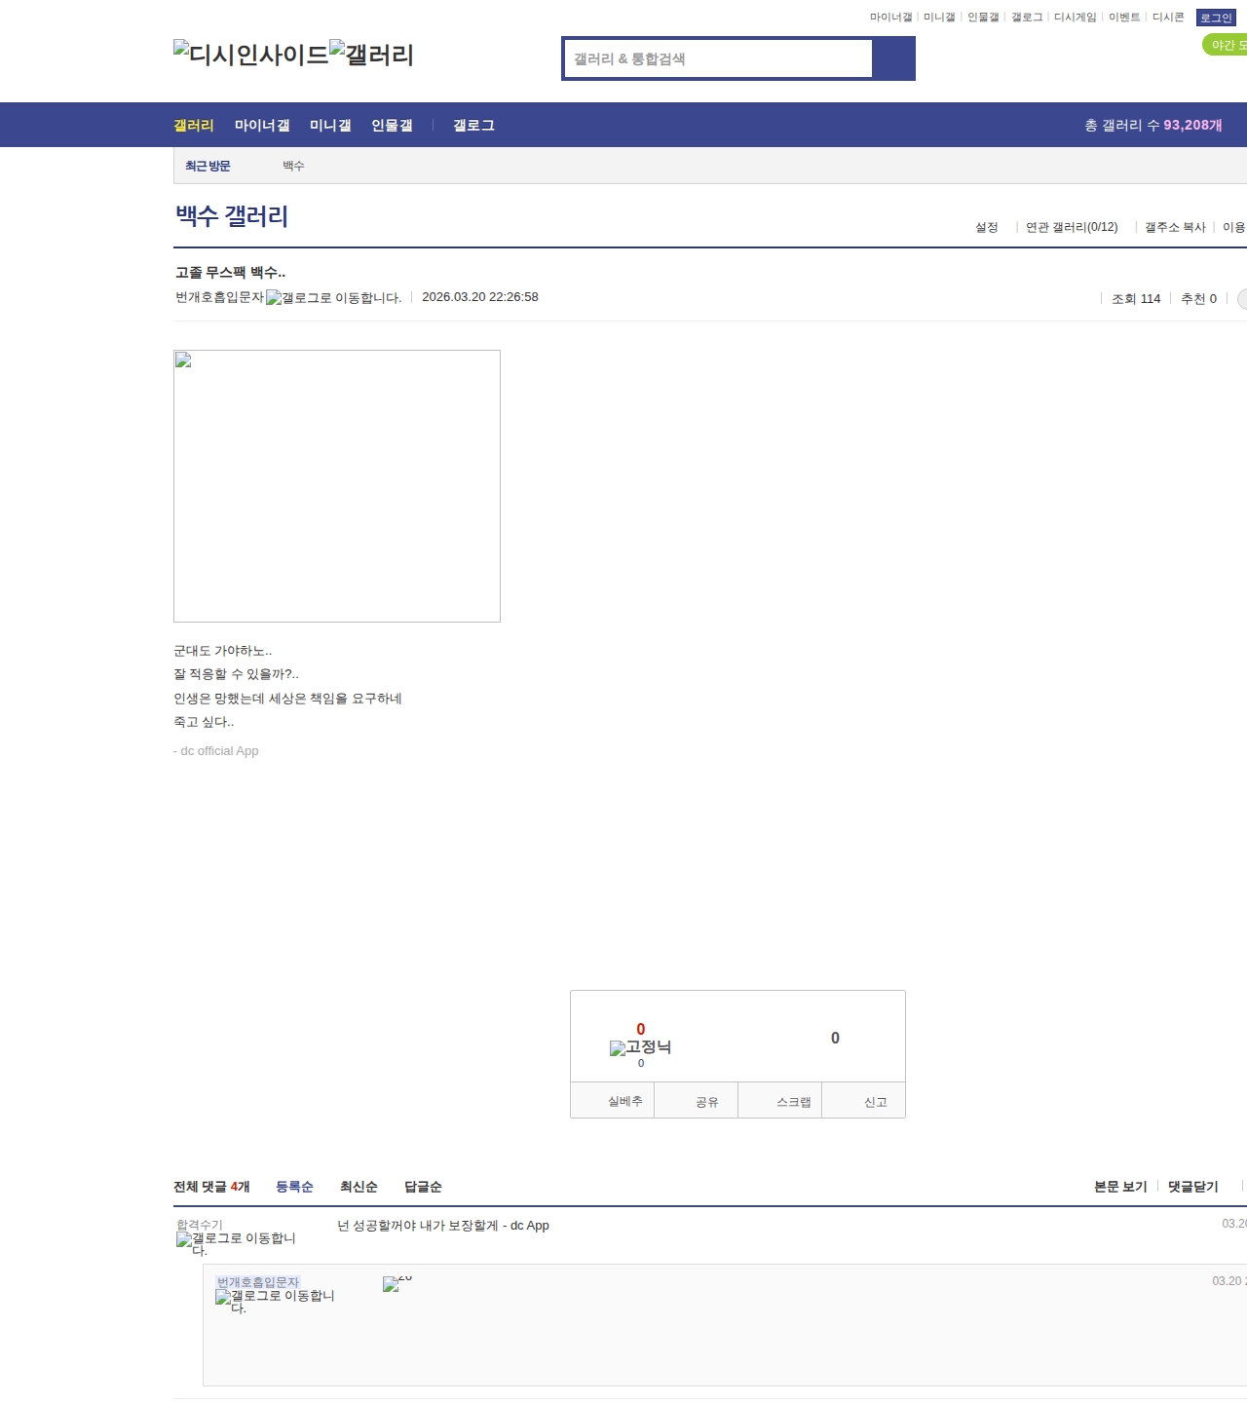Toggle the 야간 모드 night mode button

1226,45
